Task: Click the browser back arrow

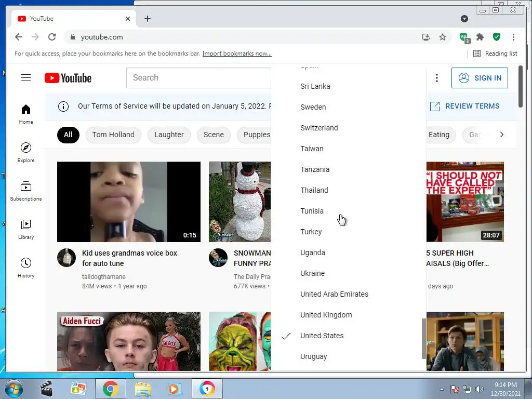Action: pyautogui.click(x=19, y=37)
